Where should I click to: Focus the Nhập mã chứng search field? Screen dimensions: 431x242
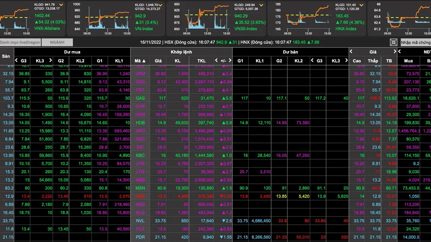coord(415,42)
